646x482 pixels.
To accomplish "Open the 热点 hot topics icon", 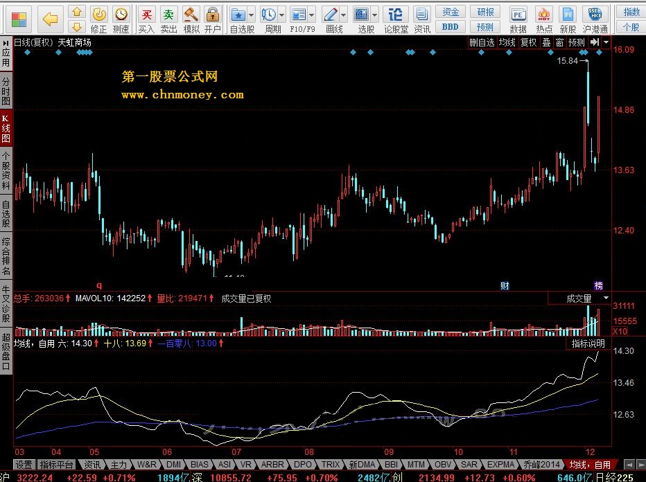I will click(x=544, y=20).
